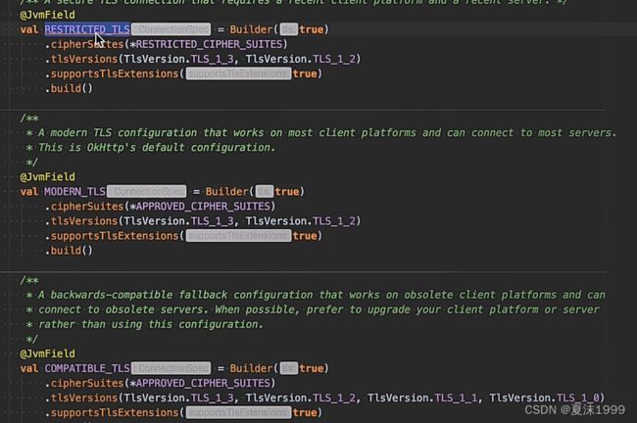Click tlsVersions in the RESTRICTED_TLS block
The width and height of the screenshot is (637, 423).
click(x=84, y=59)
